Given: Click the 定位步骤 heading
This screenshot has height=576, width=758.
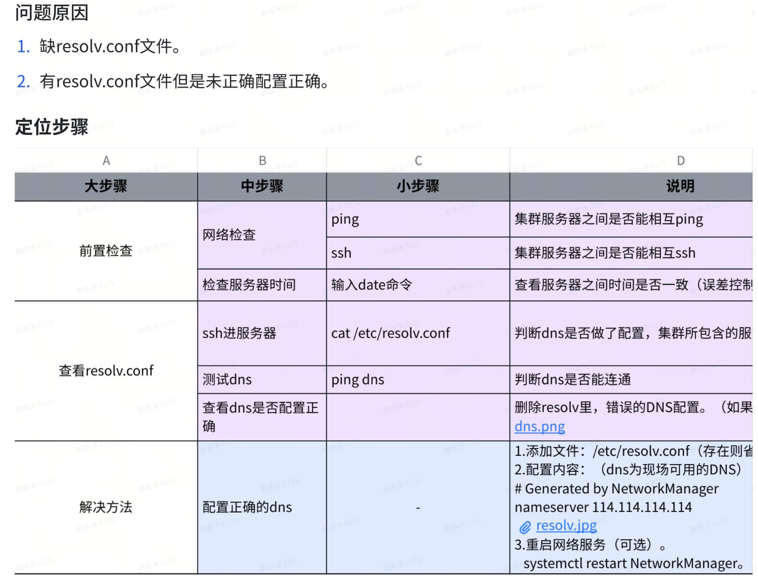Looking at the screenshot, I should 52,127.
